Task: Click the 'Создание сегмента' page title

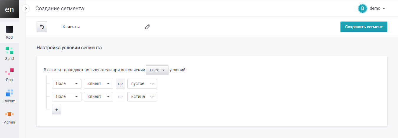Action: [60, 9]
